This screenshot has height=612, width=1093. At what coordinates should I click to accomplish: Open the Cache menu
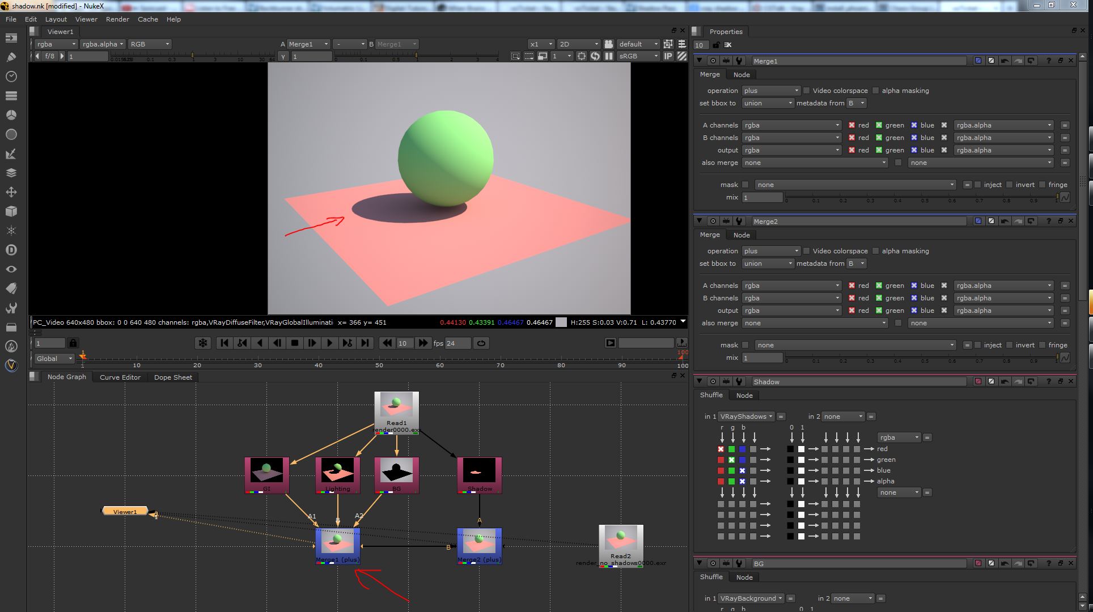[x=147, y=19]
